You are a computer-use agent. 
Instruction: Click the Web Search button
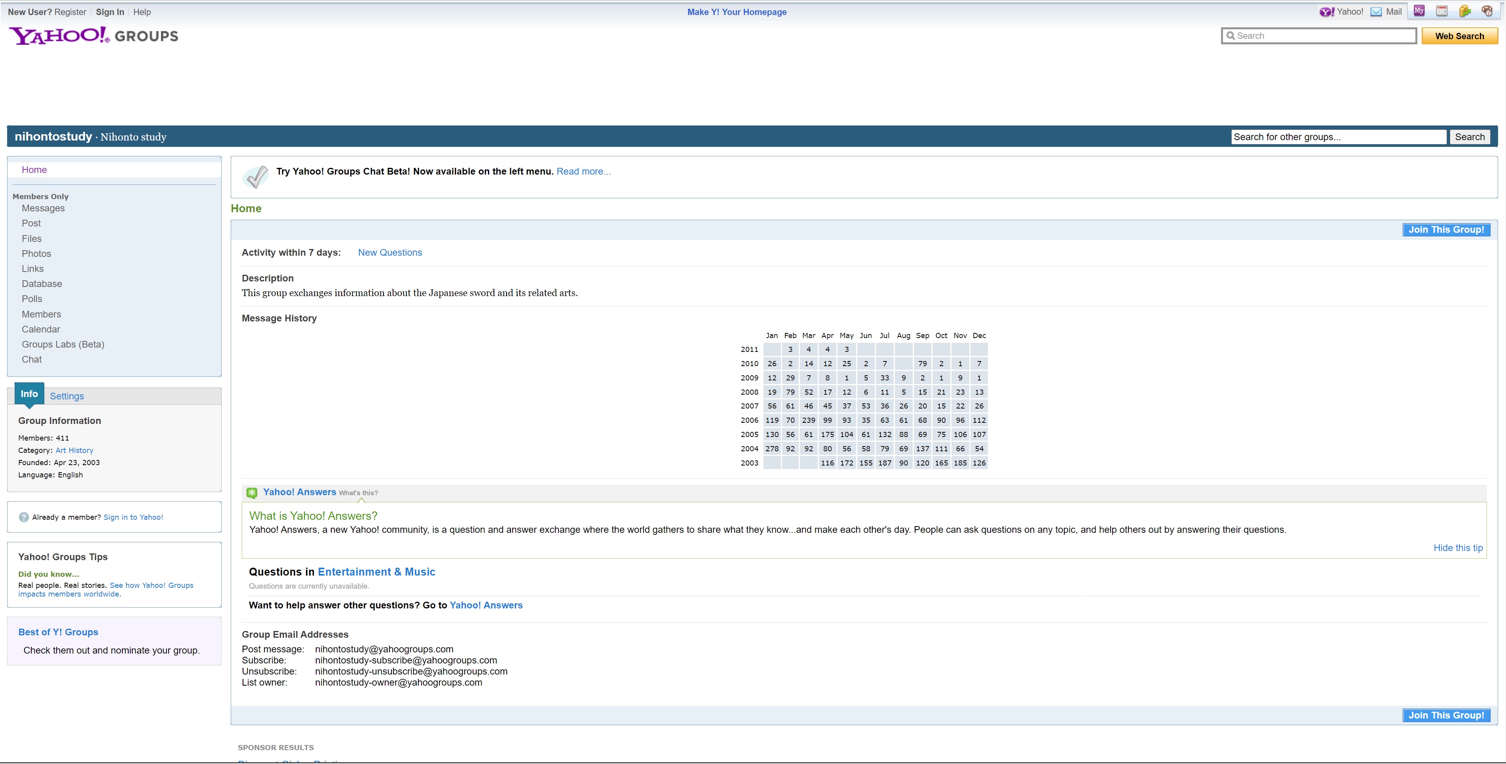click(x=1459, y=36)
